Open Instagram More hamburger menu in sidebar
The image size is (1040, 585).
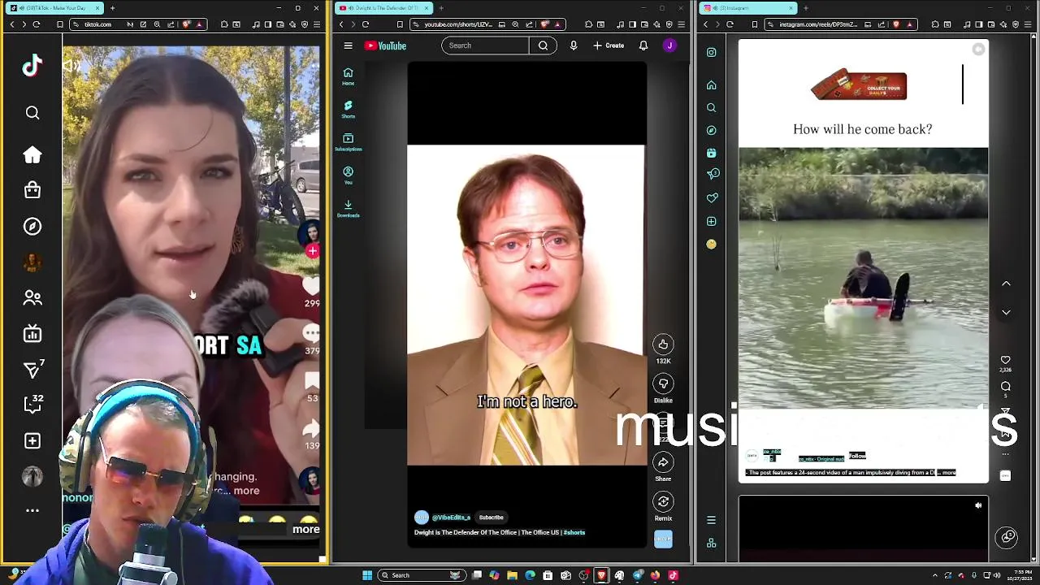(x=712, y=520)
